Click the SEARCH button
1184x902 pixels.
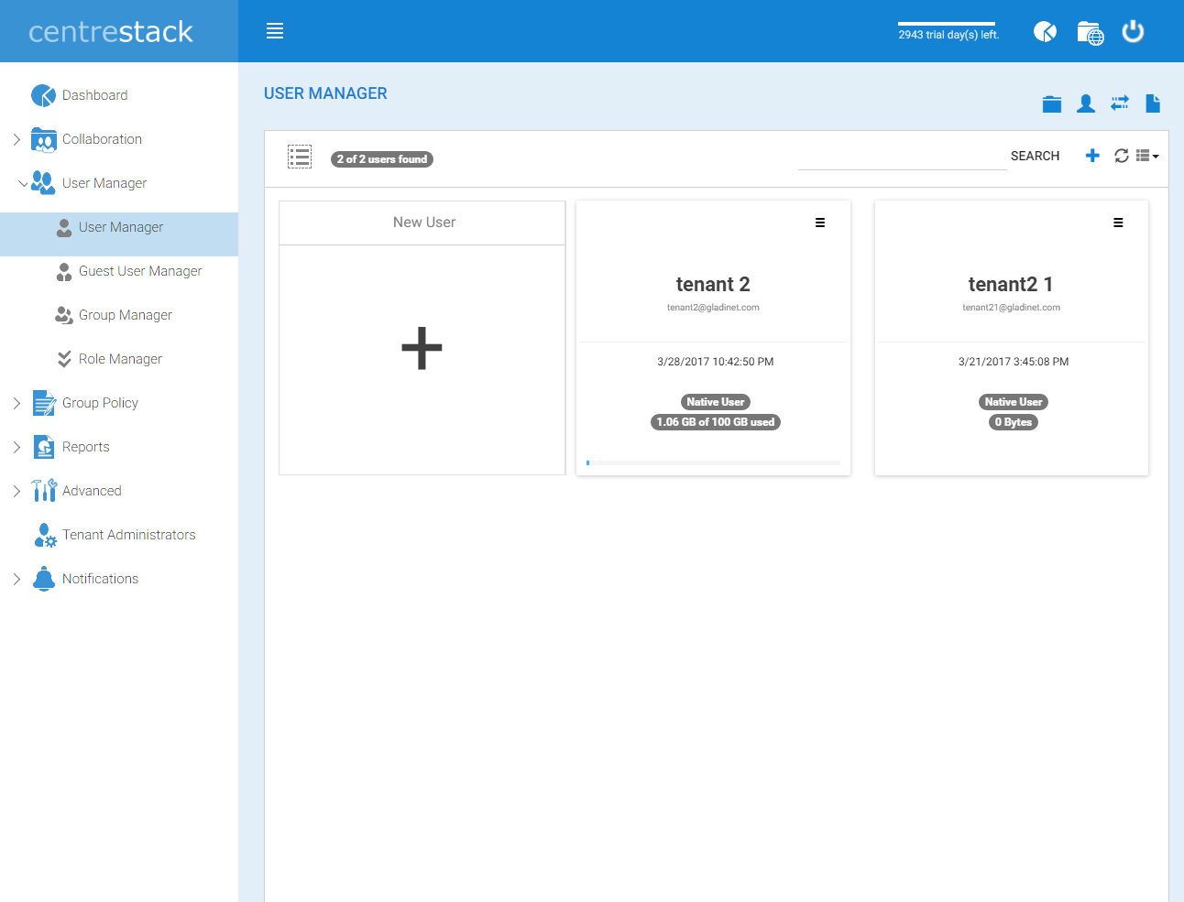[x=1036, y=156]
